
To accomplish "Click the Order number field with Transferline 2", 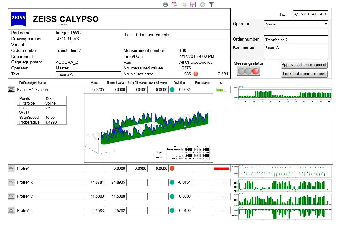I will (296, 40).
